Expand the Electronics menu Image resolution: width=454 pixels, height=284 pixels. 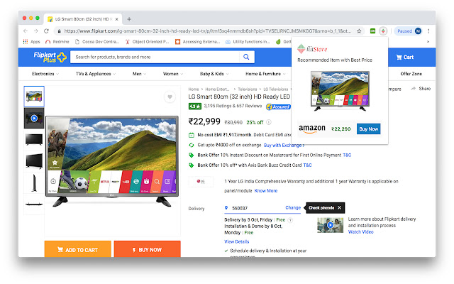[45, 74]
